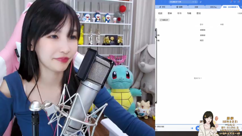Image resolution: width=242 pixels, height=136 pixels.
Task: Click the search input field in header
Action: [183, 2]
